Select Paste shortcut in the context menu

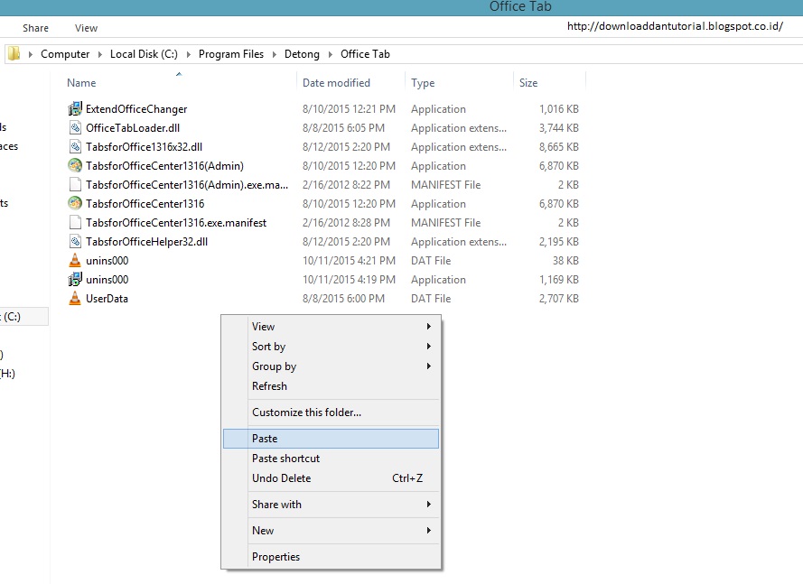[331, 459]
